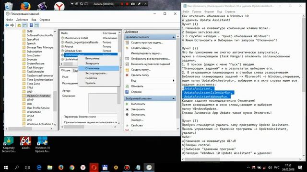Viewport: 307px width, 172px height.
Task: Click 'Создать простую задачу...' action
Action: point(147,43)
